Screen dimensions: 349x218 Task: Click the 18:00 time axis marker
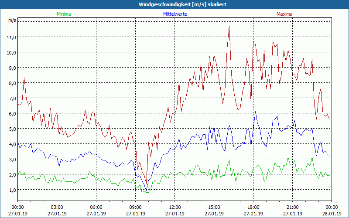(253, 207)
